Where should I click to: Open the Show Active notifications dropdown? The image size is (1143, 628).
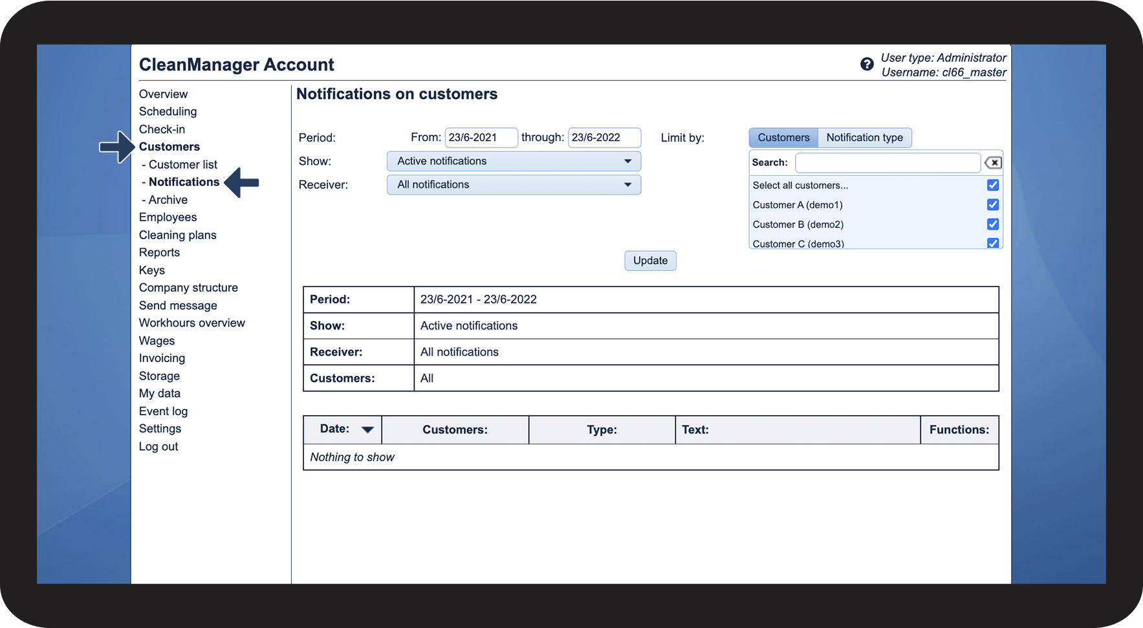(514, 162)
